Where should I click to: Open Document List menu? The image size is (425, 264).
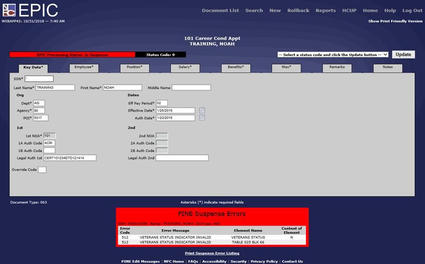point(220,10)
